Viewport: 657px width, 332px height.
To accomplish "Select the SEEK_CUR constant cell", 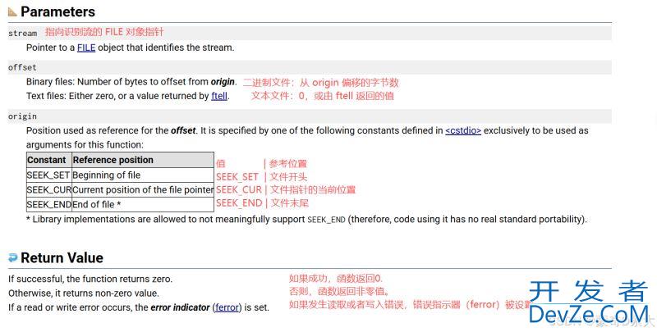I will (x=48, y=189).
